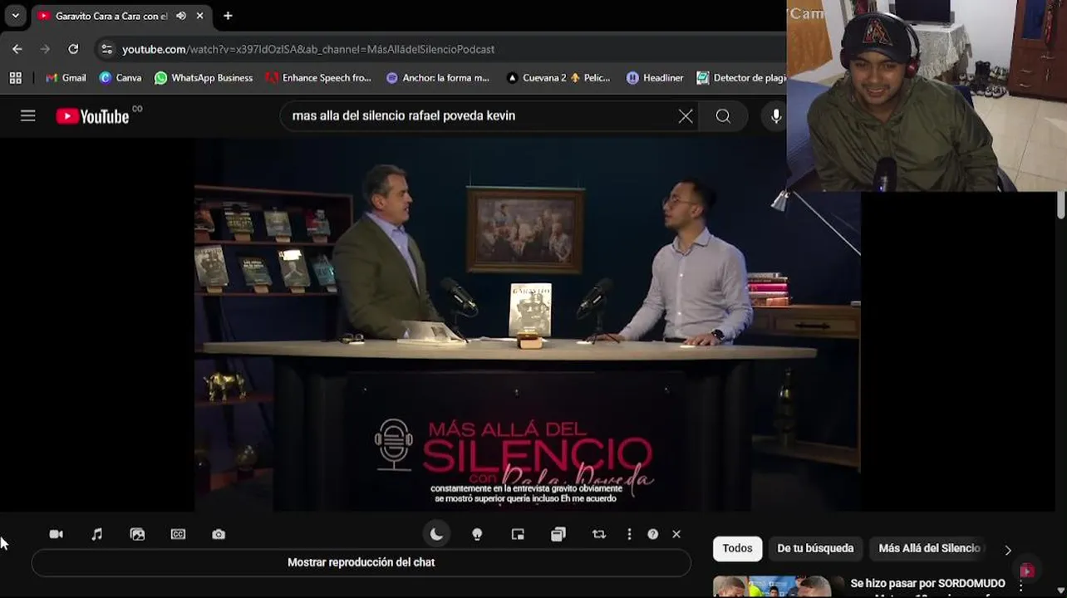
Task: Click the video player area
Action: [527, 324]
